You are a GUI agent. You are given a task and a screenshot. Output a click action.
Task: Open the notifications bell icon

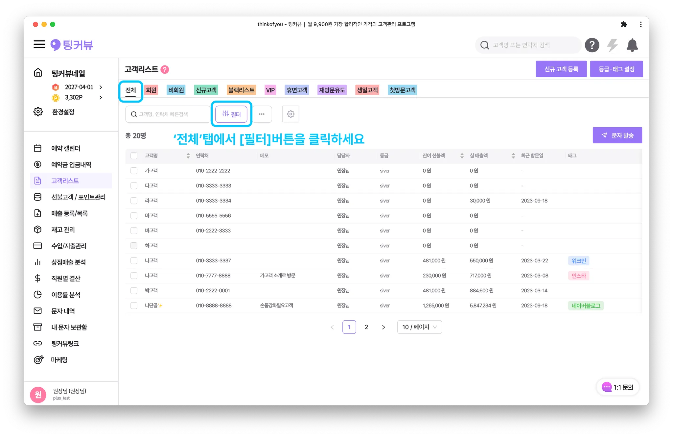coord(632,45)
